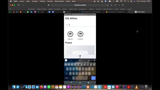The width and height of the screenshot is (160, 90).
Task: Toggle the Shift key on the keyboard
Action: pyautogui.click(x=66, y=73)
